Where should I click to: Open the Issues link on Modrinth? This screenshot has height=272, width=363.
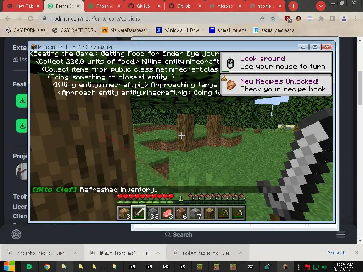(x=23, y=59)
